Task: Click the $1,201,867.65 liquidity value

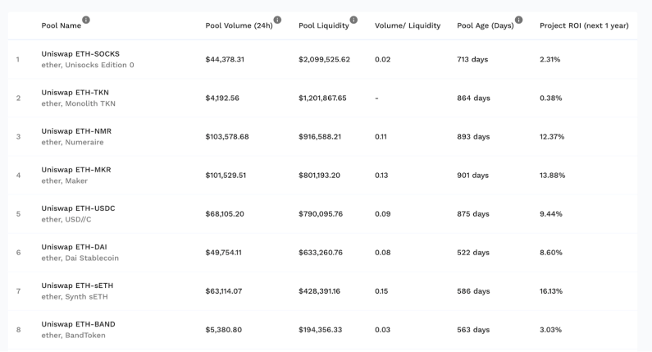Action: coord(322,98)
